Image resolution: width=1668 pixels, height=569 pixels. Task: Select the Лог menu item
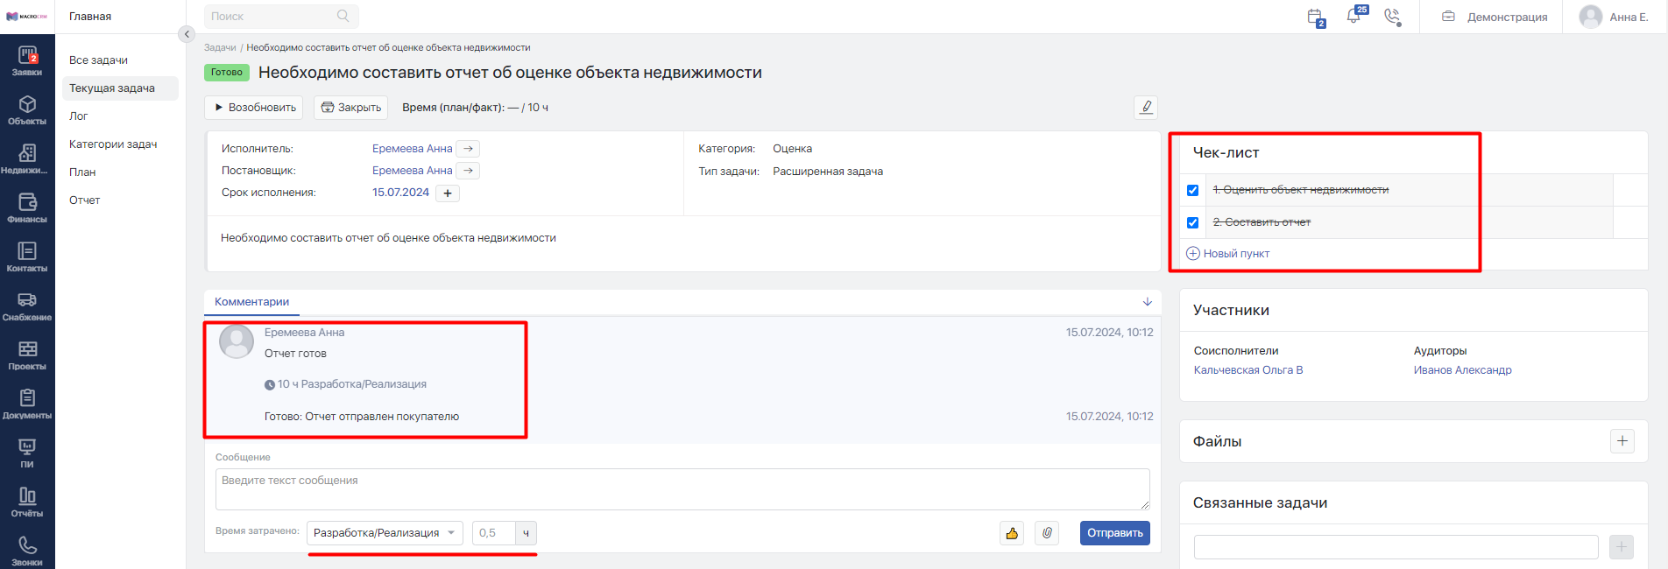(x=79, y=116)
